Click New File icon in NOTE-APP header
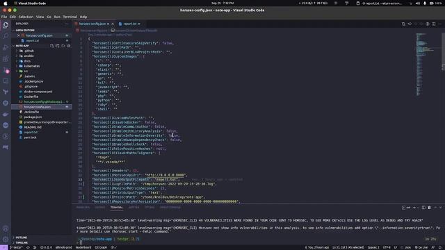445x250 pixels. (51, 46)
